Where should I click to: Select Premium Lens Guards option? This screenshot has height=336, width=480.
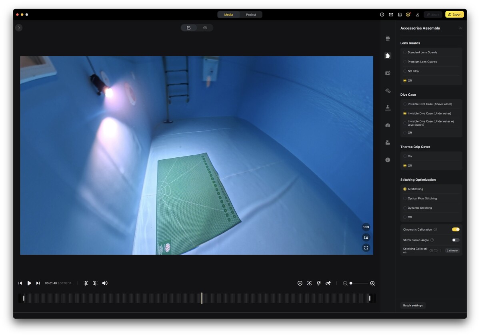[x=405, y=62]
